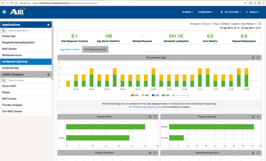The height and width of the screenshot is (161, 266).
Task: Click the Total Response Time value 9.1
Action: pyautogui.click(x=74, y=36)
